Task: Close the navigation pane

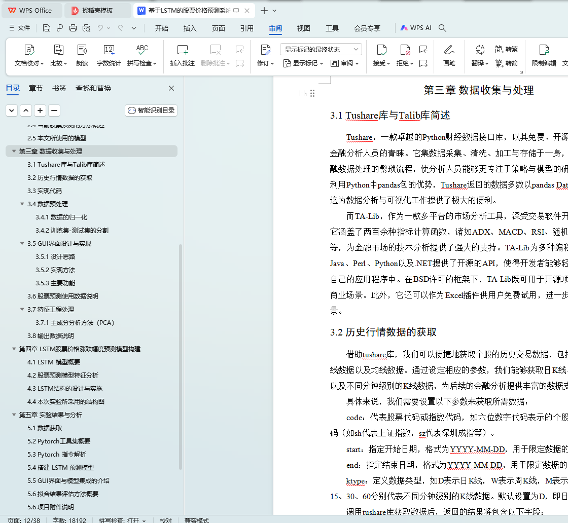Action: pos(171,88)
